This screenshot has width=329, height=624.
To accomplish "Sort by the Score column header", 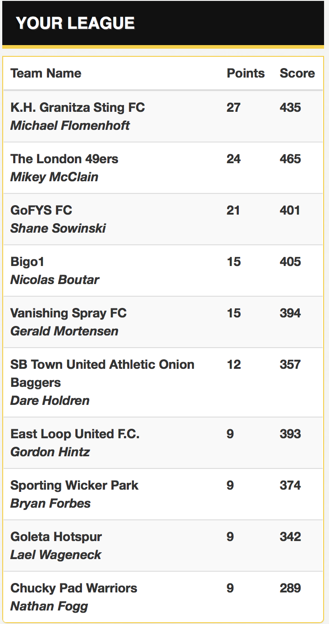I will coord(297,73).
